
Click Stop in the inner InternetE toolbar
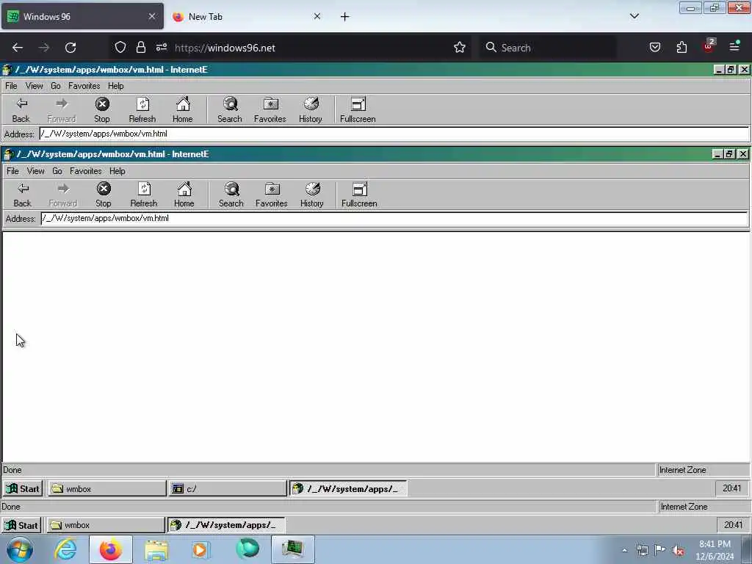tap(103, 195)
